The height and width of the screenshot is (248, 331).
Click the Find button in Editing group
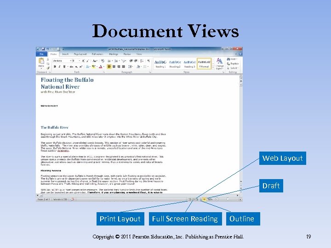[232, 59]
